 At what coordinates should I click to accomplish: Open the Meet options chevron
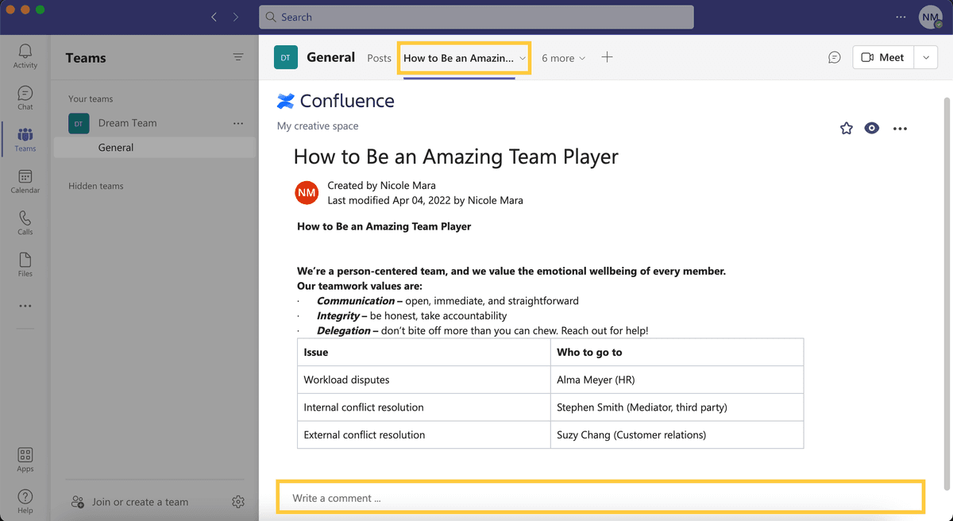926,57
